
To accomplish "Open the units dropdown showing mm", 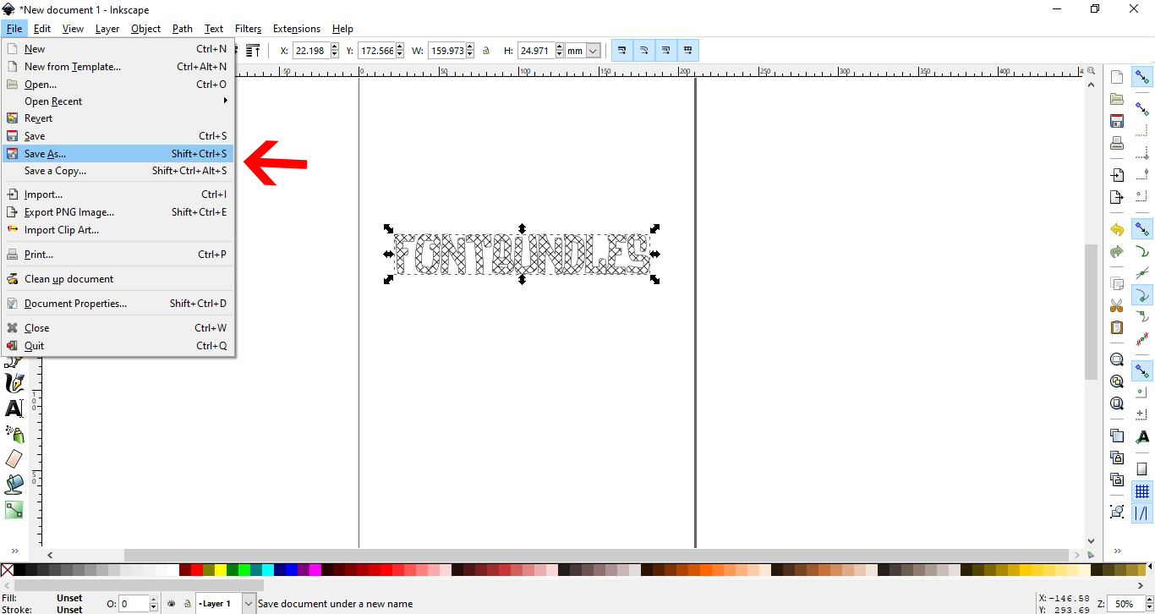I will (583, 51).
